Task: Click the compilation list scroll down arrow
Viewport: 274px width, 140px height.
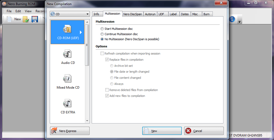Action: coord(87,121)
